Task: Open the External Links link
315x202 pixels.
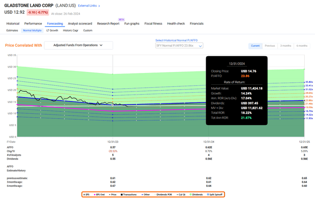Action: pos(89,5)
